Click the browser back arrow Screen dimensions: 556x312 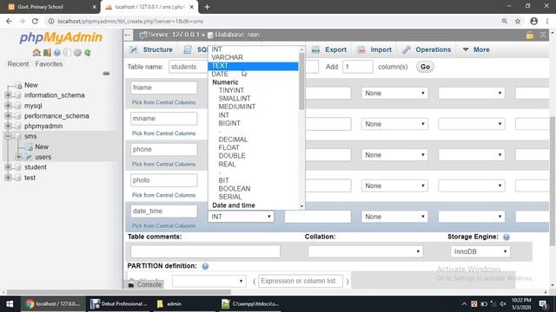(9, 21)
